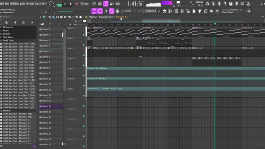265x149 pixels.
Task: Open the Piano roll view icon
Action: pyautogui.click(x=170, y=11)
